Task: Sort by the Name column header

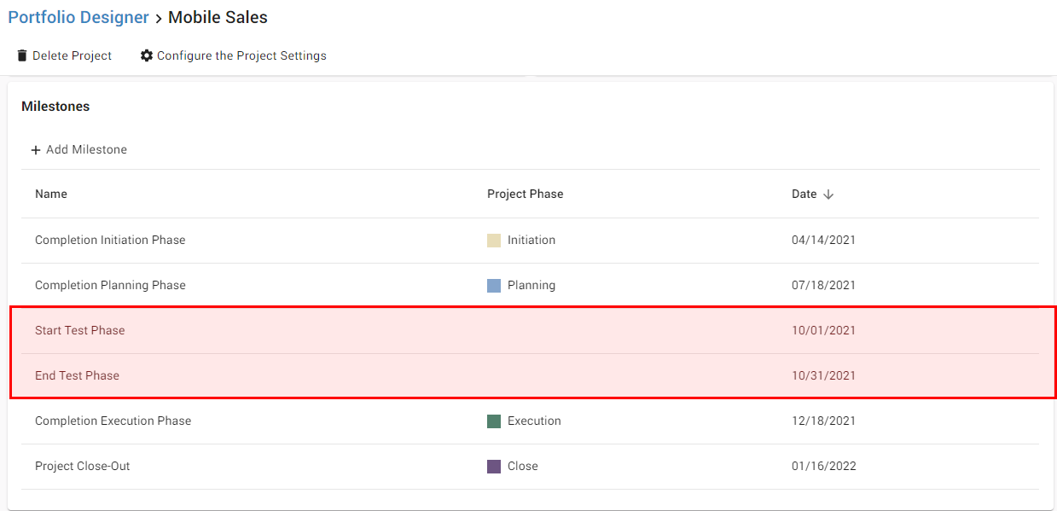Action: (51, 194)
